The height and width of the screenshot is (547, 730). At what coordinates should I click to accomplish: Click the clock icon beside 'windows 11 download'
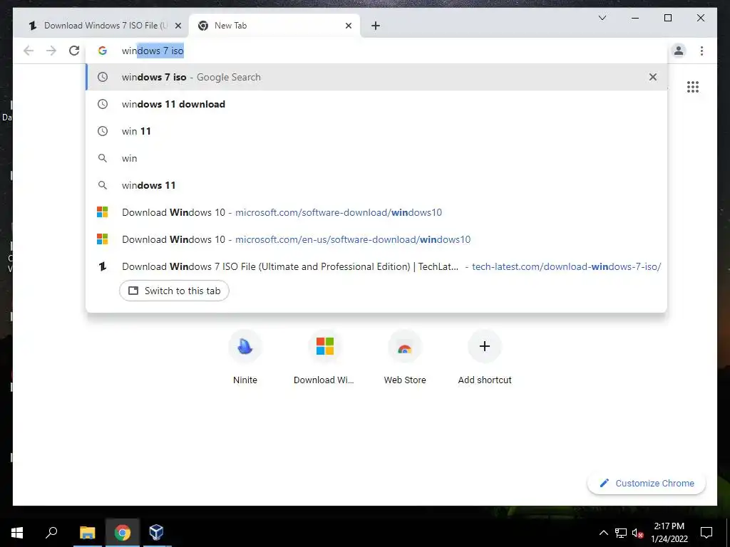tap(103, 104)
